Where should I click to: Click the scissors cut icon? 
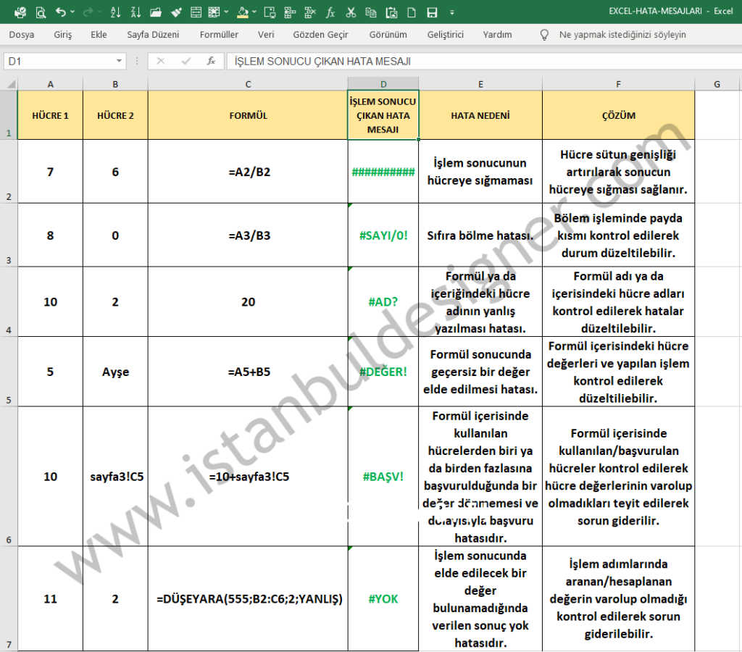click(x=351, y=12)
